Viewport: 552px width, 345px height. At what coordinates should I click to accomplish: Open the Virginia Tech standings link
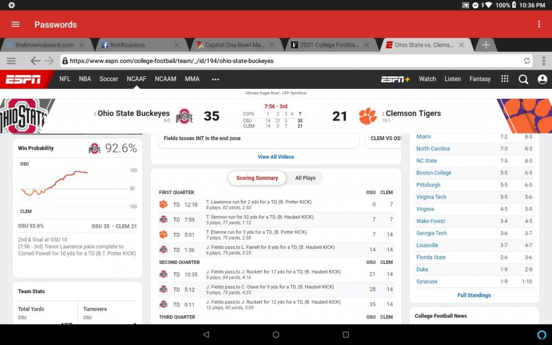coord(431,197)
